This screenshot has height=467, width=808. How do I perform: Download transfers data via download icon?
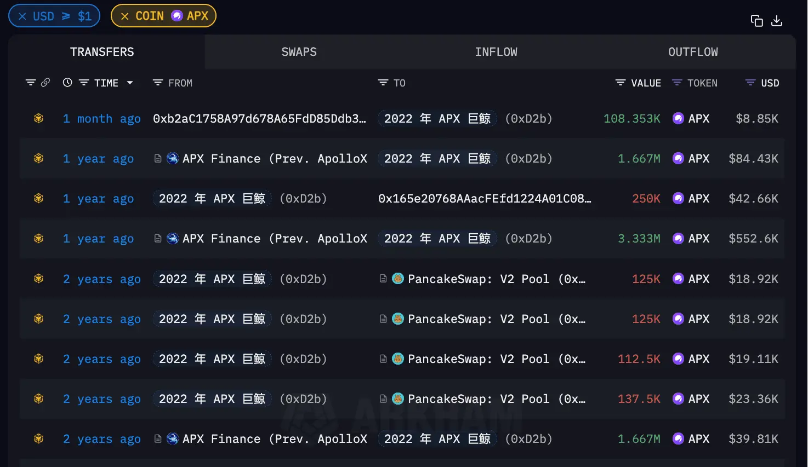tap(777, 21)
